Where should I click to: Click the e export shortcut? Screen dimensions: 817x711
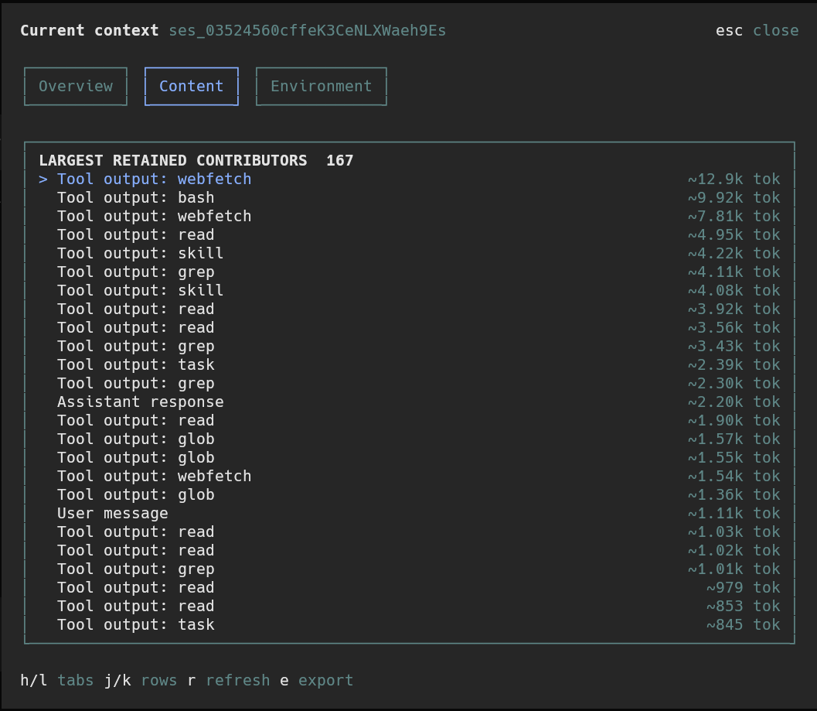click(317, 680)
